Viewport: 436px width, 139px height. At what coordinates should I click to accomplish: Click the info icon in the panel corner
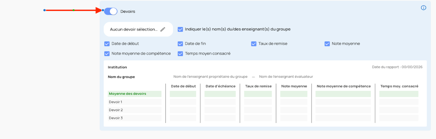(424, 8)
